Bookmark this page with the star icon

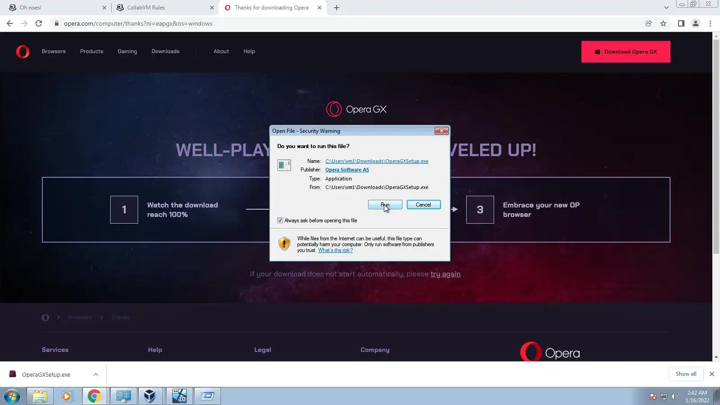coord(663,23)
